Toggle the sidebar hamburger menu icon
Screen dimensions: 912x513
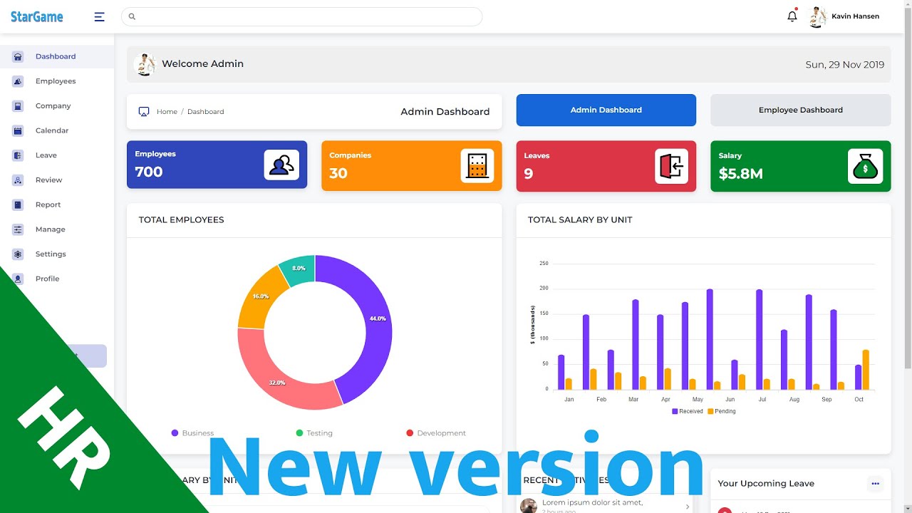click(x=99, y=16)
